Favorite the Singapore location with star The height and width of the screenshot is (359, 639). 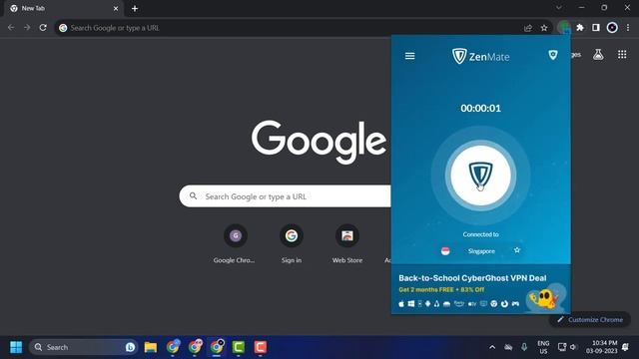click(517, 250)
